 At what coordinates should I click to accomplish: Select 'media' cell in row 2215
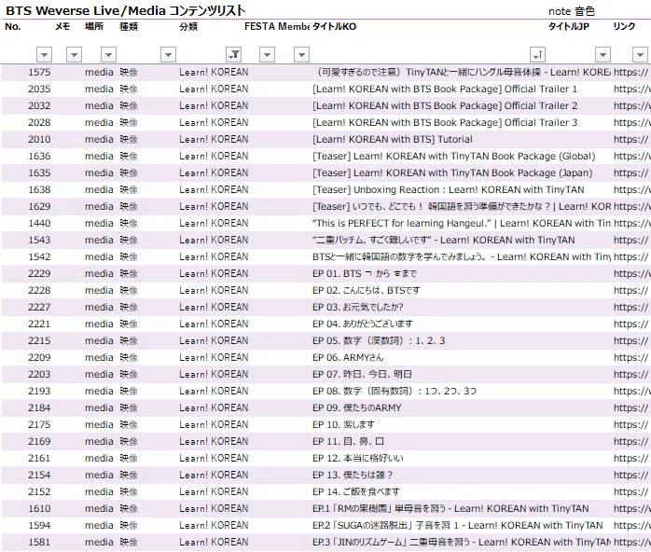pyautogui.click(x=99, y=340)
